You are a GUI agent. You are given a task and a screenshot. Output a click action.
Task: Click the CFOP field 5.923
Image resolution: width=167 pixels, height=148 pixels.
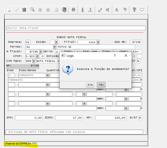click(31, 56)
